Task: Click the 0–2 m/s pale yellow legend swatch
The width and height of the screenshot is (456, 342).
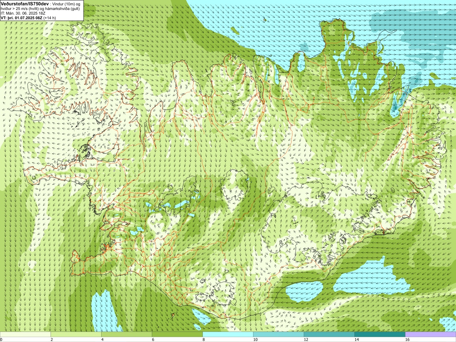Action: (x=25, y=335)
